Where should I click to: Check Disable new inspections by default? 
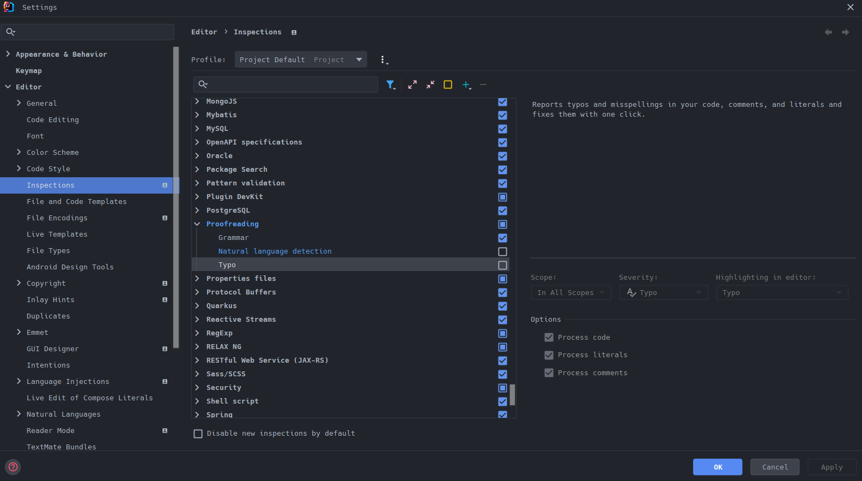click(198, 434)
